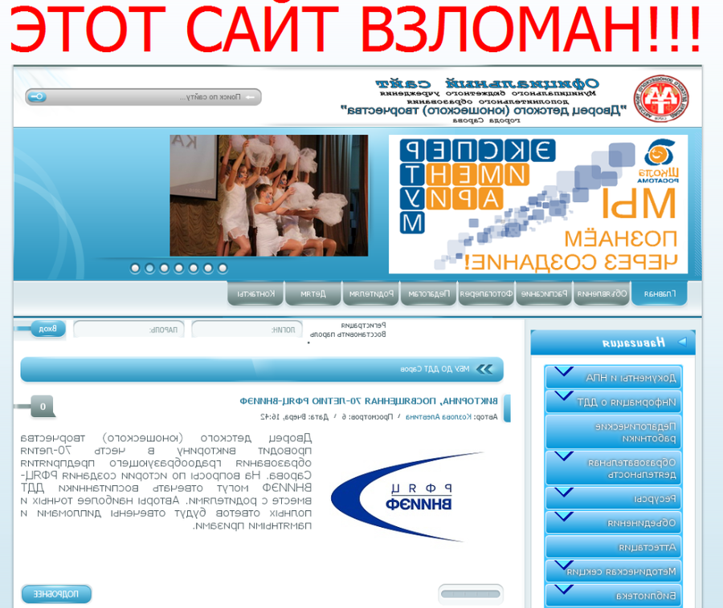Select the leftmost slideshow indicator dot

(x=135, y=268)
